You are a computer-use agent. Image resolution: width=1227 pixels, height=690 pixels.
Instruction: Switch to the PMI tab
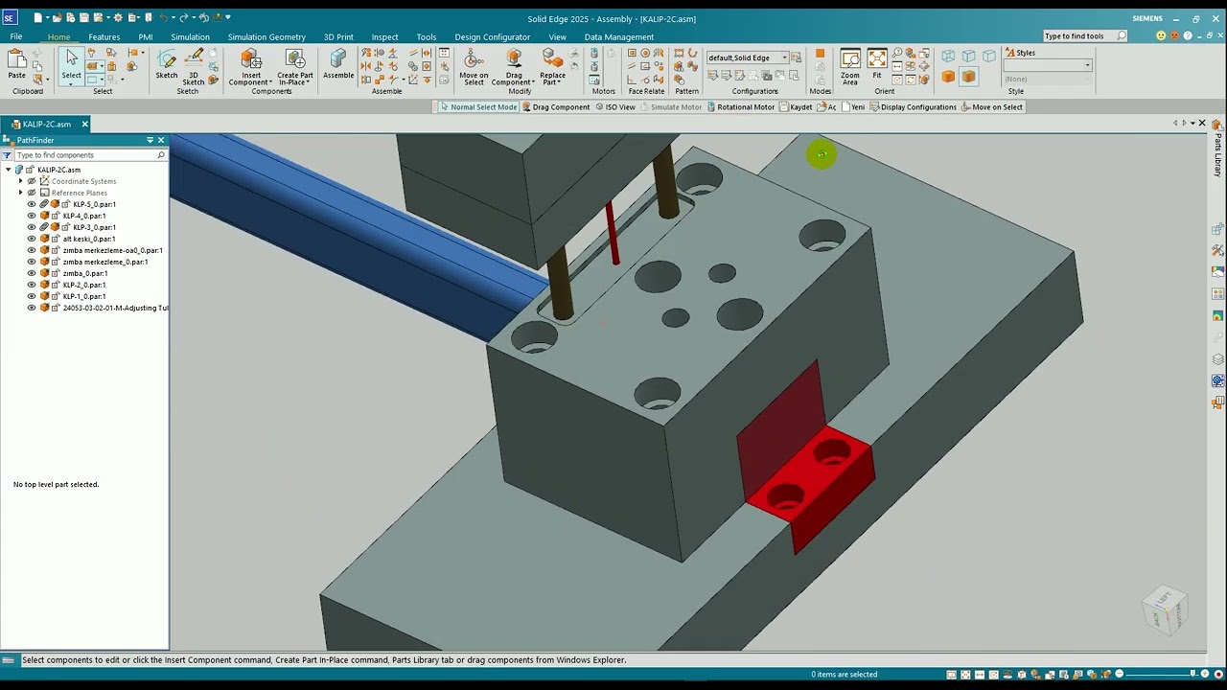pyautogui.click(x=146, y=36)
